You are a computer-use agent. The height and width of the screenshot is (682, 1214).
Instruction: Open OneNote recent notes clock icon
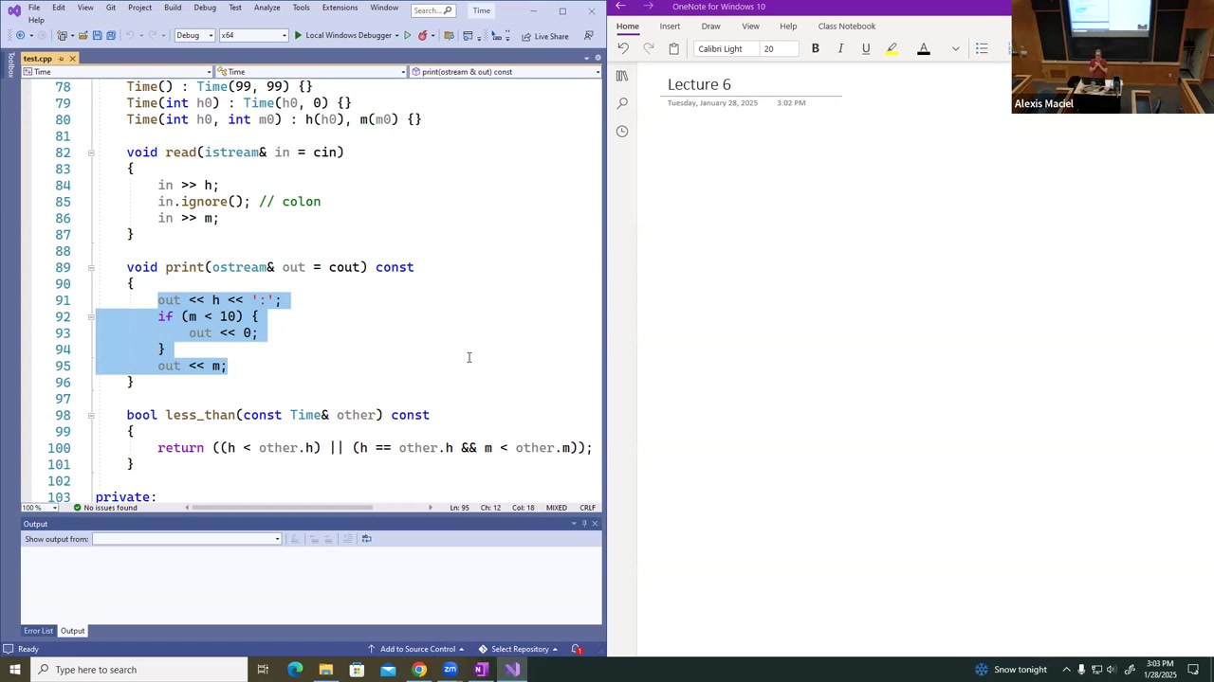pyautogui.click(x=622, y=132)
